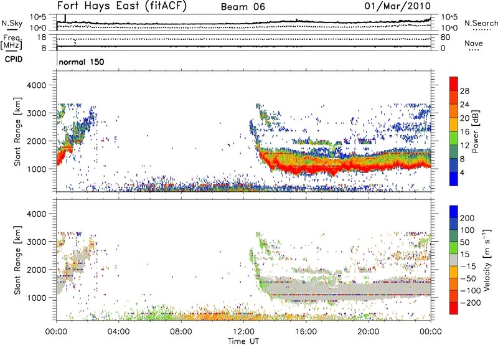Select the "Beam 06" heading
The image size is (498, 345).
coord(243,7)
